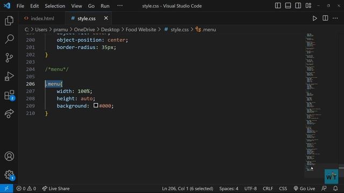Run the file with play button

(314, 18)
